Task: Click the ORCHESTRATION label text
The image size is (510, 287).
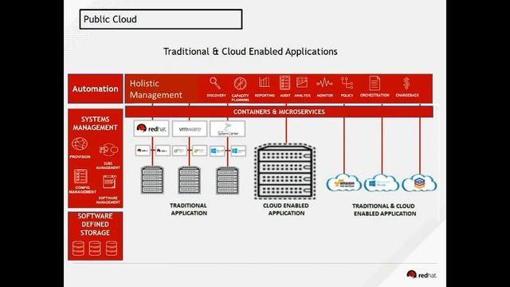Action: coord(375,95)
